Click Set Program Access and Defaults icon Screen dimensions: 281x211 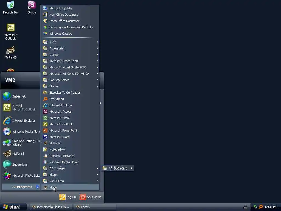click(45, 27)
